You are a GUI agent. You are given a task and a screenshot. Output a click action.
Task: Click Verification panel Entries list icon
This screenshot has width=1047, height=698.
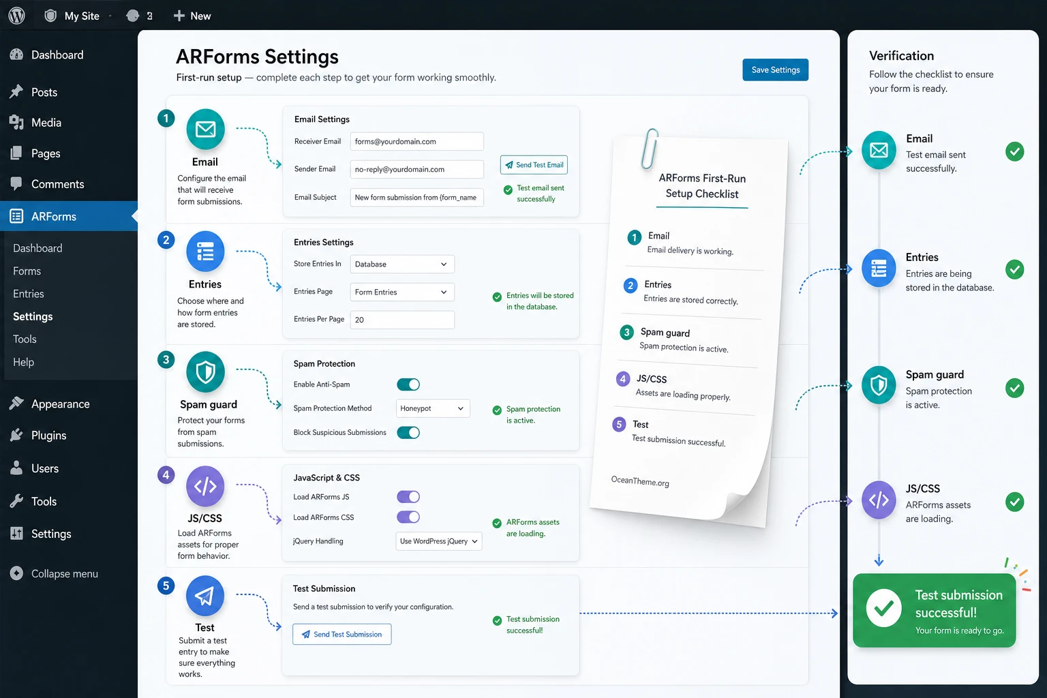tap(879, 268)
